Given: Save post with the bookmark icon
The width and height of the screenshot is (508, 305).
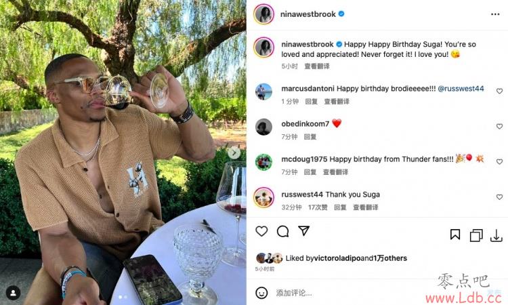Looking at the screenshot, I should click(x=455, y=235).
